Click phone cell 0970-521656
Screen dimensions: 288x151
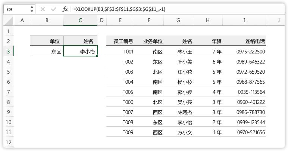244,132
